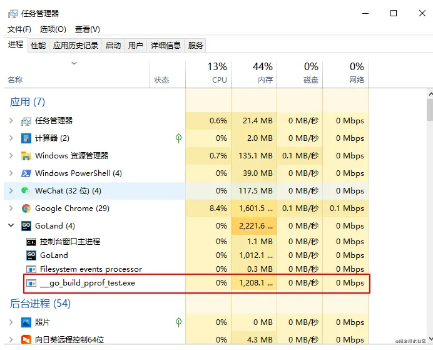Click the GoLand child process icon
Image resolution: width=433 pixels, height=350 pixels.
(31, 255)
